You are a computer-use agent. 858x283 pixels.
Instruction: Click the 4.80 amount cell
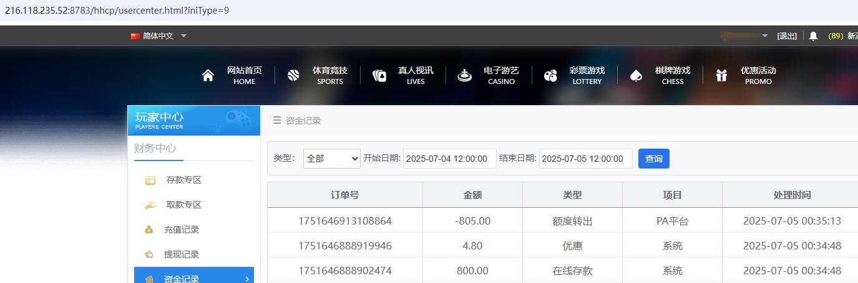point(472,246)
